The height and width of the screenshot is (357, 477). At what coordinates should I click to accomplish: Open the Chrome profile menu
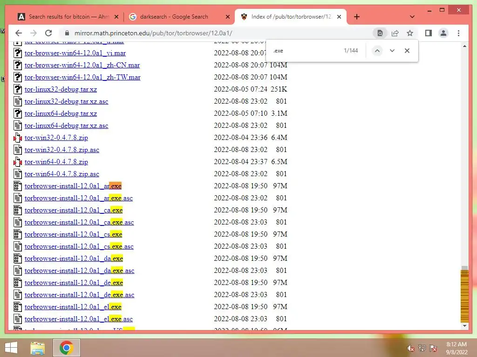443,33
